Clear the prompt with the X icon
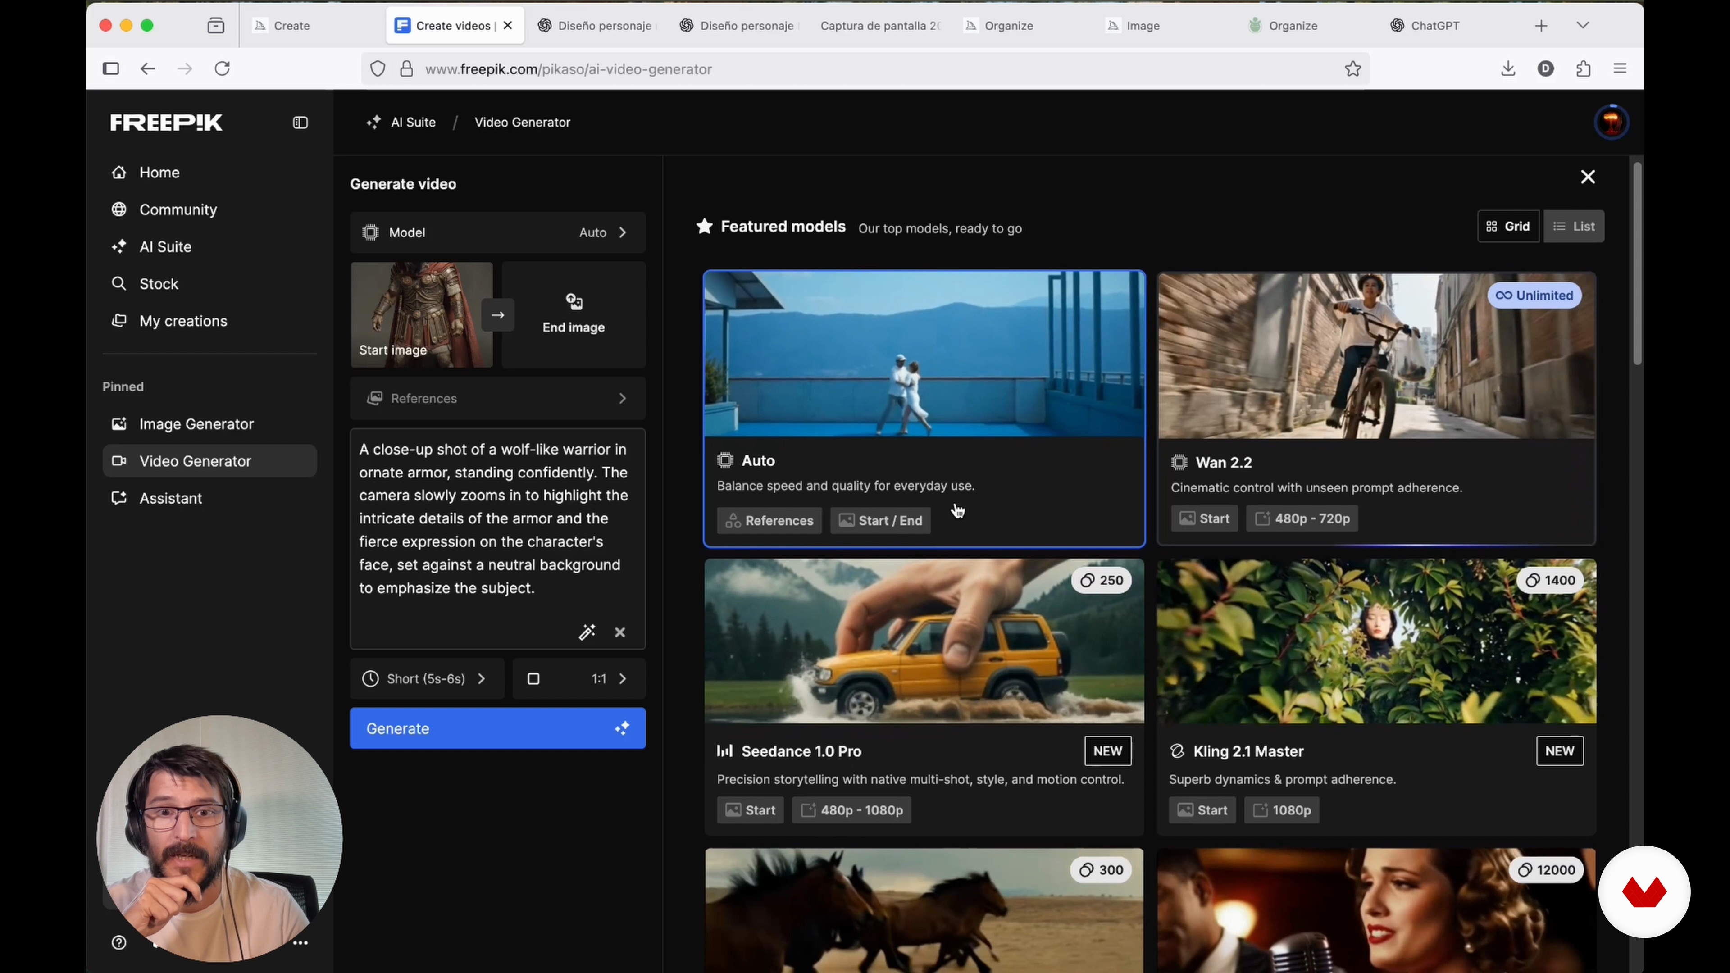The height and width of the screenshot is (973, 1730). 620,632
